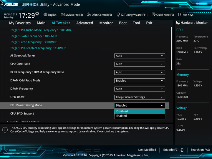Select the EPU Power Saving Mode row label
The width and height of the screenshot is (212, 159).
[x=26, y=105]
